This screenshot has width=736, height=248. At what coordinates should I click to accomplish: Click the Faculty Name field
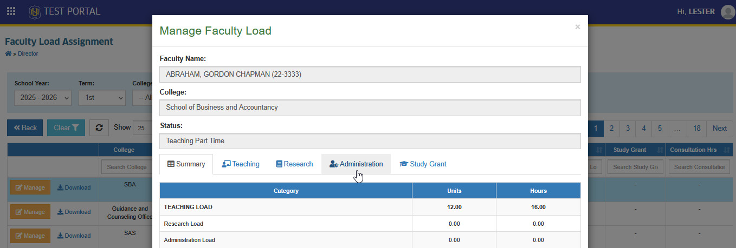[370, 75]
